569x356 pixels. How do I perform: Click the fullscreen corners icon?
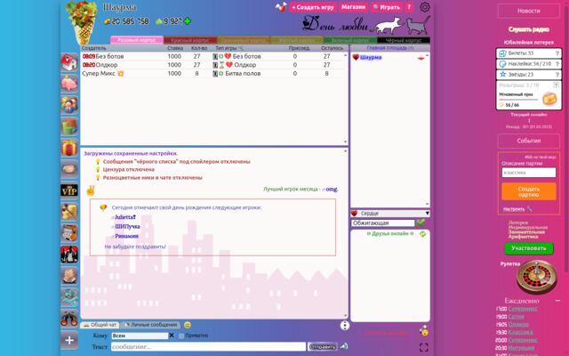[x=423, y=347]
